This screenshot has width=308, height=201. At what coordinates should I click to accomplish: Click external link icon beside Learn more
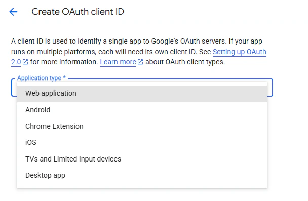(140, 62)
